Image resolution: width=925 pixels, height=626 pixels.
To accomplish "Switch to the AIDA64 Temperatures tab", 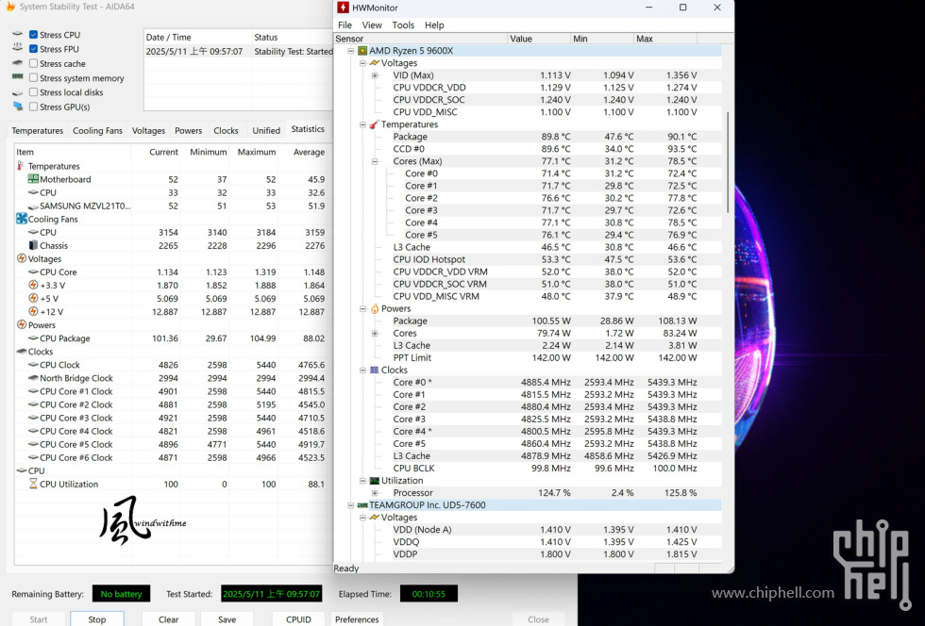I will click(x=37, y=130).
